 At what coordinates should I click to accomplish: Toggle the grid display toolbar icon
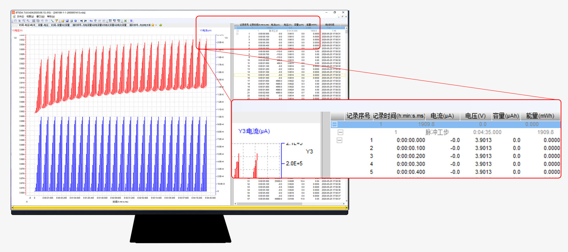[x=33, y=21]
